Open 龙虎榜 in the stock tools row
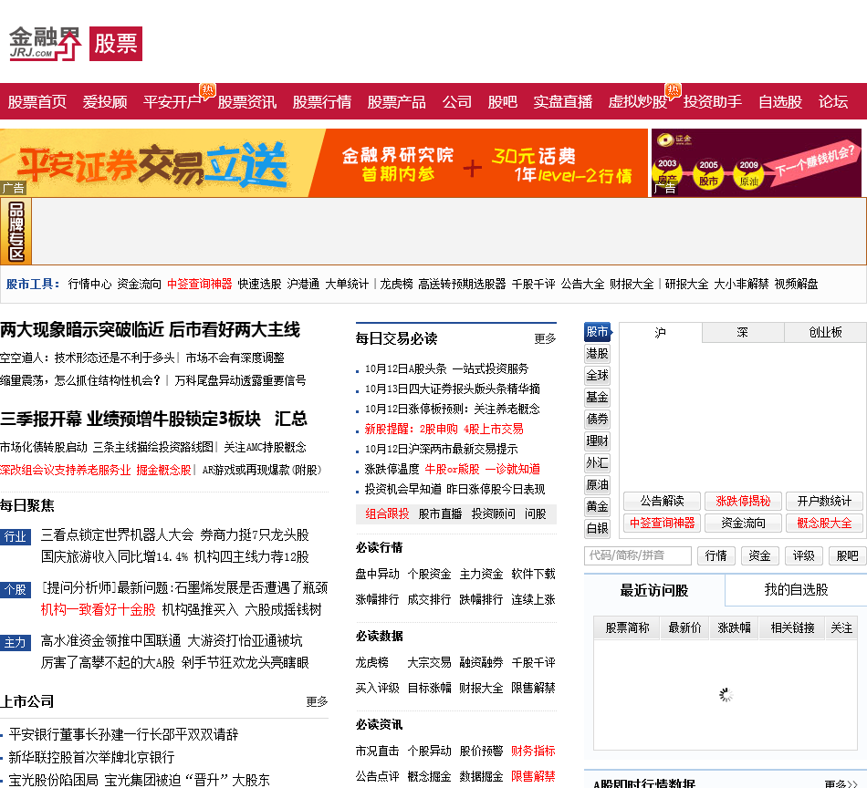Screen dimensions: 867x788 point(396,284)
